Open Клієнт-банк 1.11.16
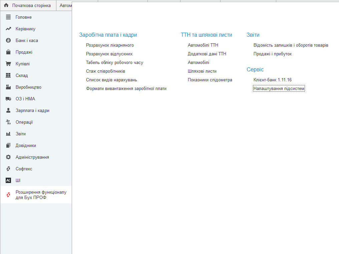 tap(272, 80)
